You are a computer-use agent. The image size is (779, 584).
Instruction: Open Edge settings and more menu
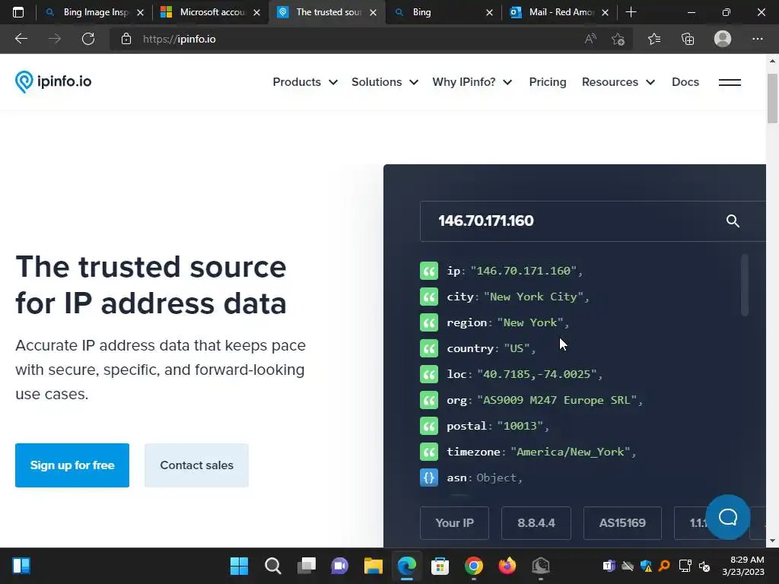(757, 39)
